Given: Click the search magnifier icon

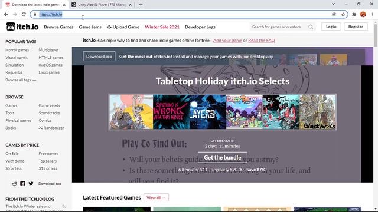Looking at the screenshot, I should pyautogui.click(x=311, y=27).
